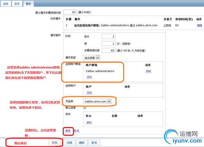The width and height of the screenshot is (204, 147).
Task: Click the Zabbix administrators group name
Action: tap(100, 71)
